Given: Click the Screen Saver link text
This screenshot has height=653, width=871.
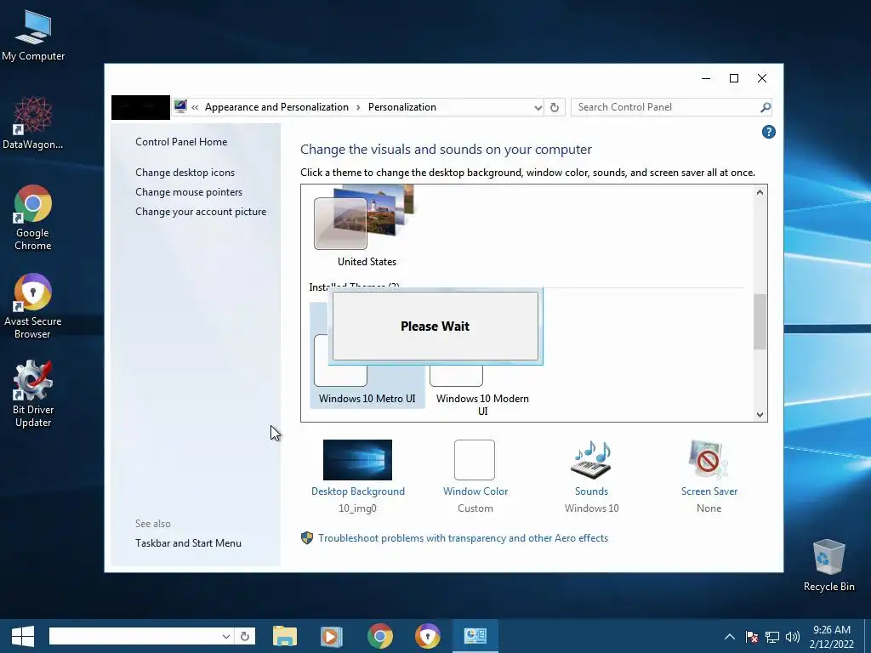Looking at the screenshot, I should coord(709,491).
